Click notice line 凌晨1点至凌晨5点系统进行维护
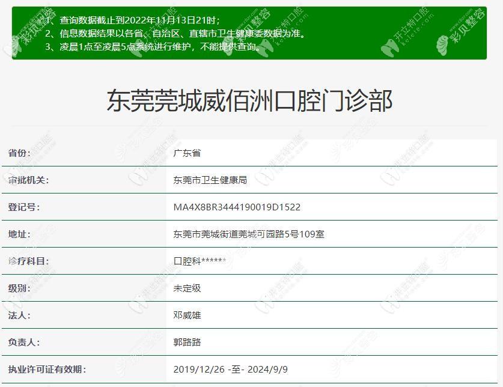Viewport: 503px width, 387px height. pos(154,46)
